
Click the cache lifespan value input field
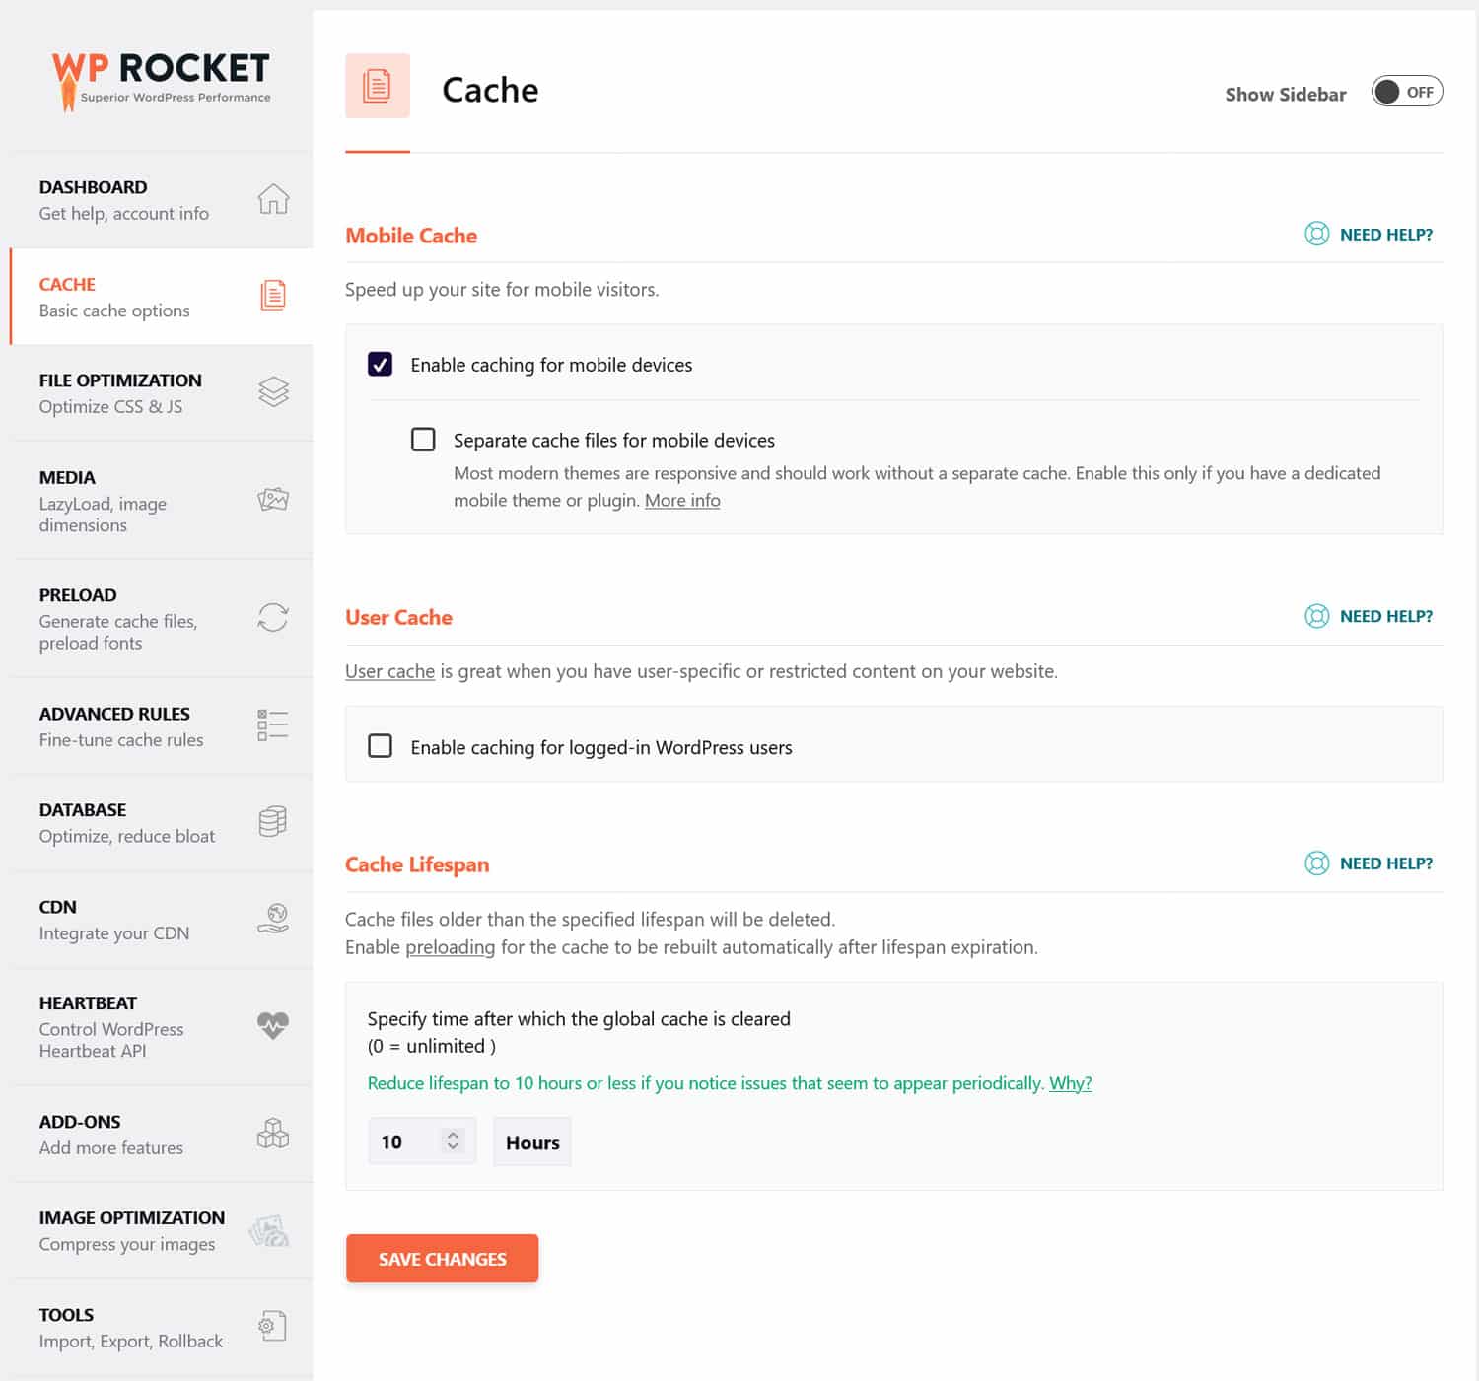[x=404, y=1141]
